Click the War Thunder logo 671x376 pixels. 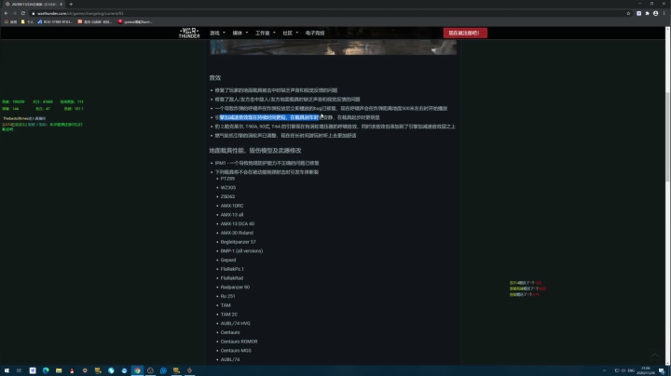189,33
